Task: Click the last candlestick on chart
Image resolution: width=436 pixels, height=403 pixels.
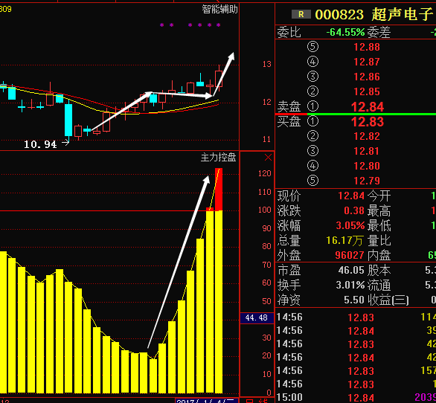Action: click(219, 79)
